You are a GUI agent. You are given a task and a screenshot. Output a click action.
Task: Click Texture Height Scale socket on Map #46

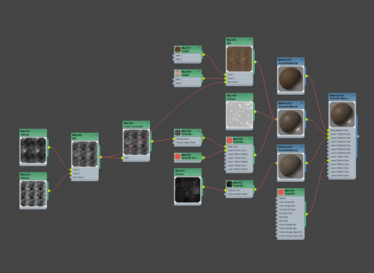click(174, 143)
